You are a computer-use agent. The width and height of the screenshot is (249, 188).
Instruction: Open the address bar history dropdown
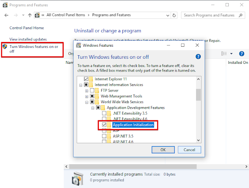(168, 16)
